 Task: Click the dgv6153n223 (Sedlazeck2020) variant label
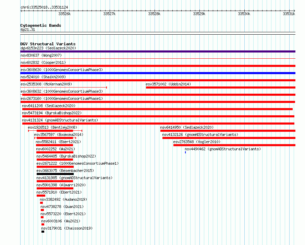coord(48,48)
